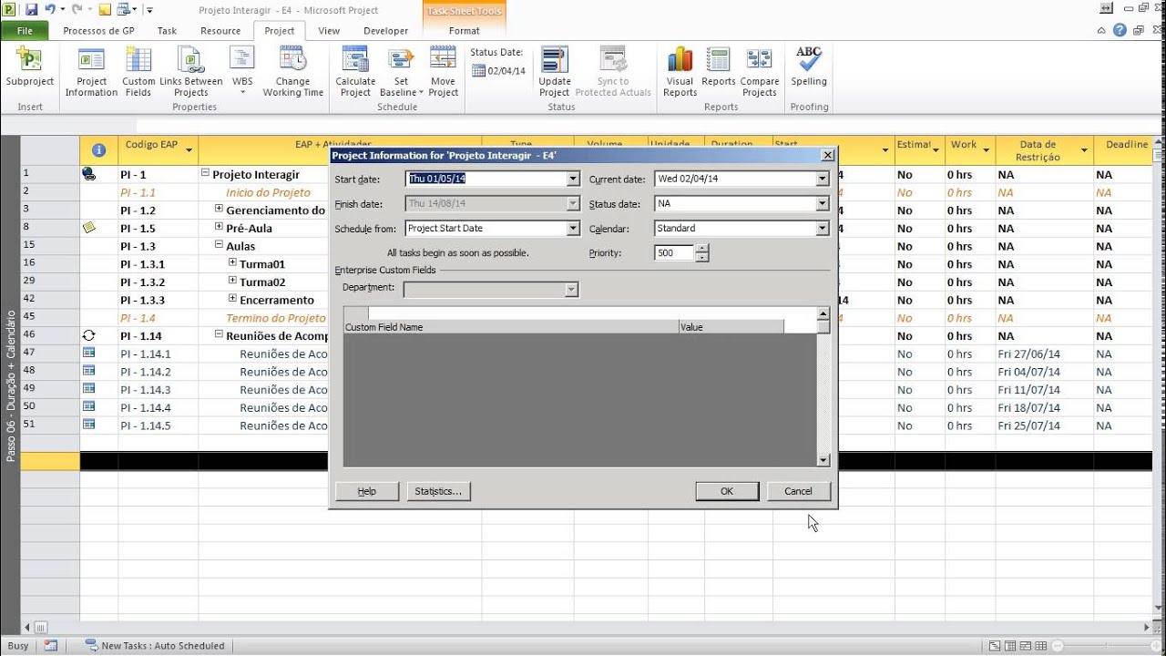Click the Priority input field

675,253
